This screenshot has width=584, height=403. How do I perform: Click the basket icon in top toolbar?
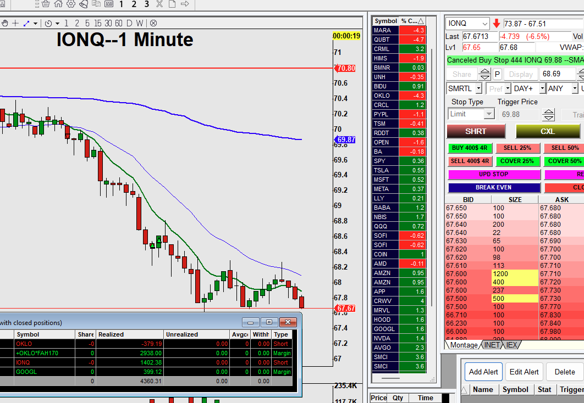point(46,4)
